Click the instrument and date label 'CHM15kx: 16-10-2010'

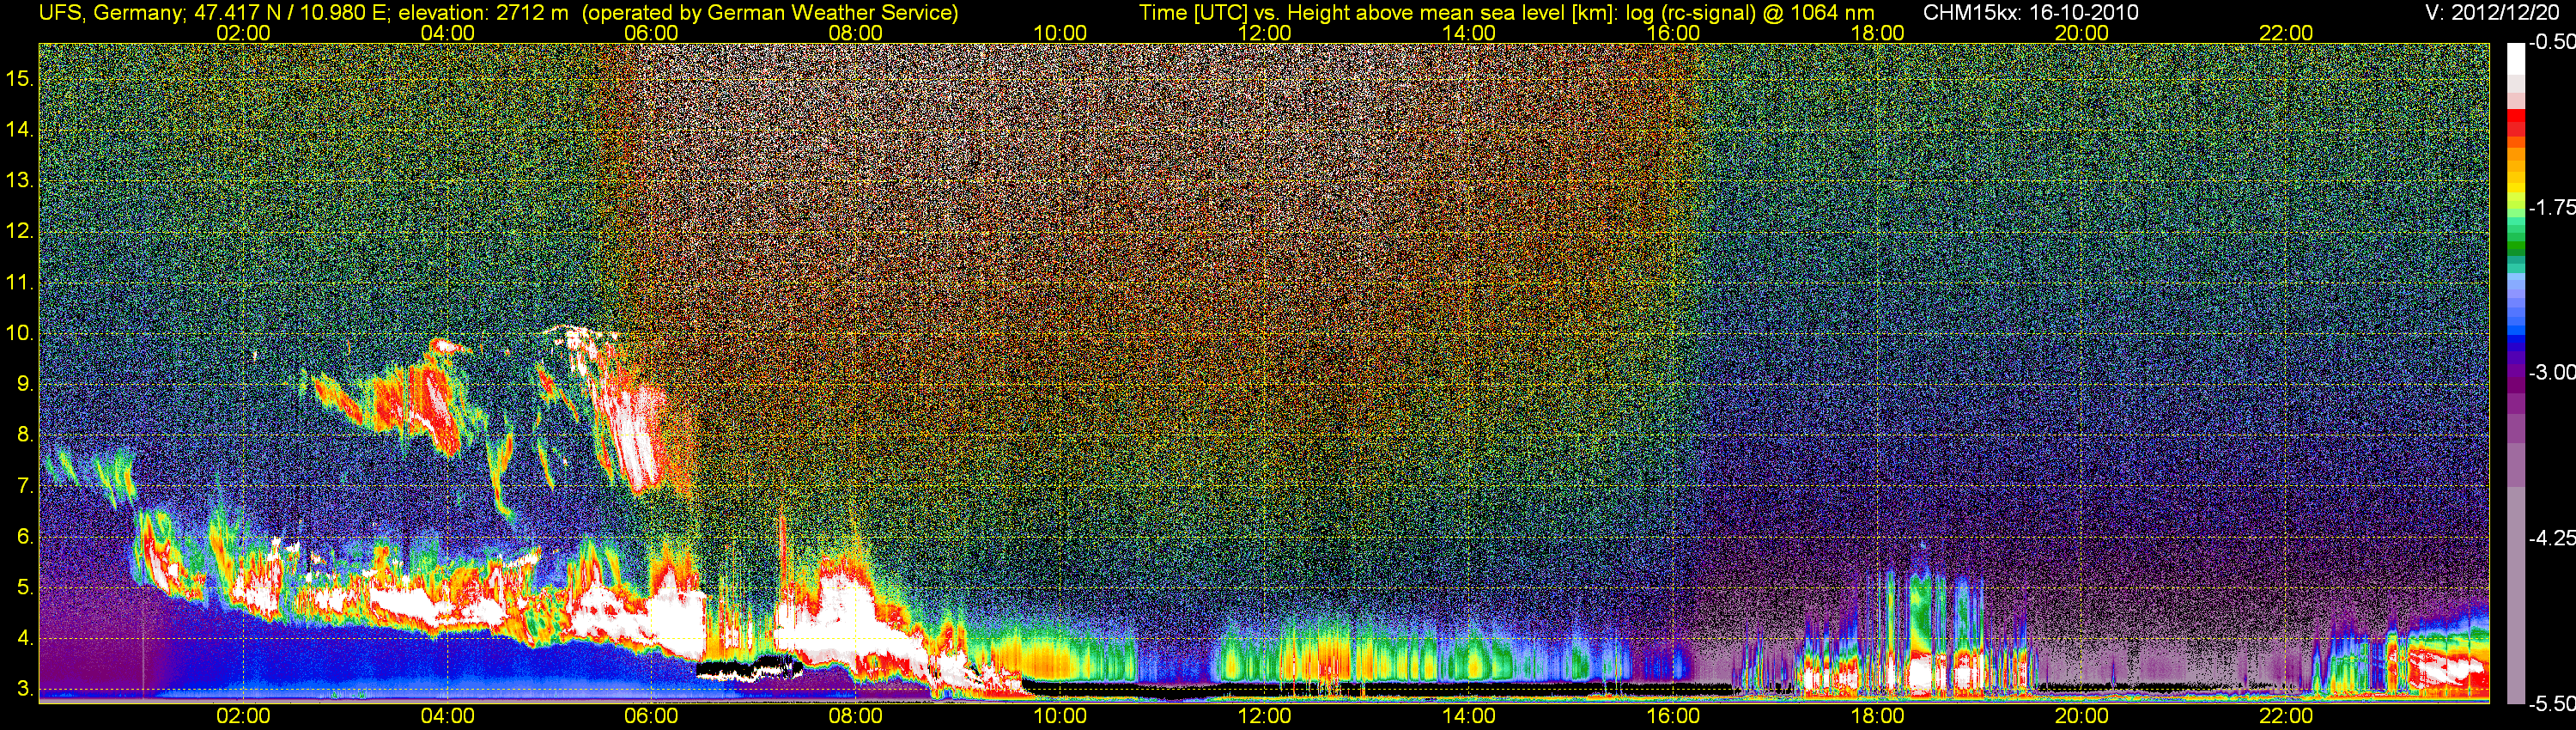2030,13
